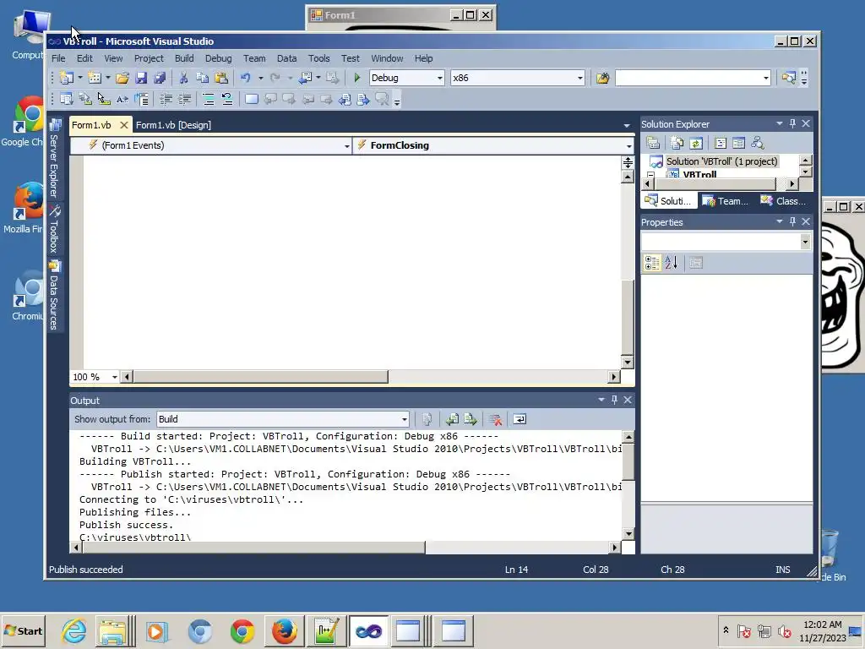
Task: Click the Navigate Backward icon
Action: 305,78
